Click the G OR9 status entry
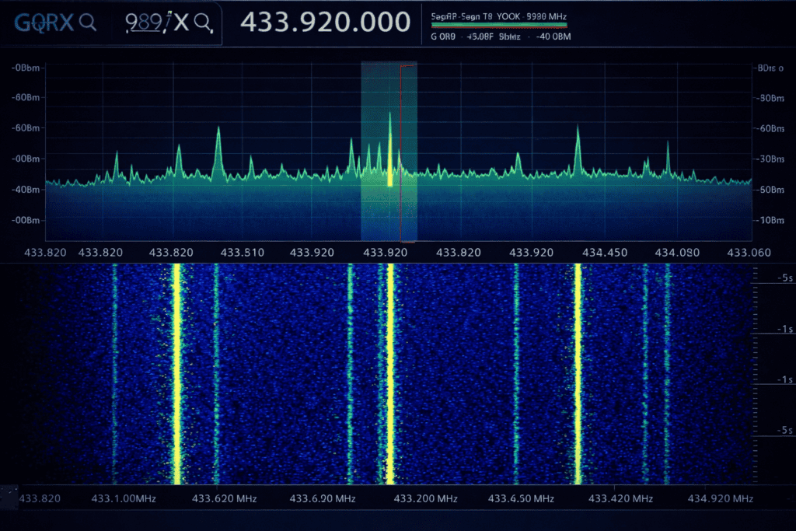Image resolution: width=796 pixels, height=531 pixels. coord(442,37)
